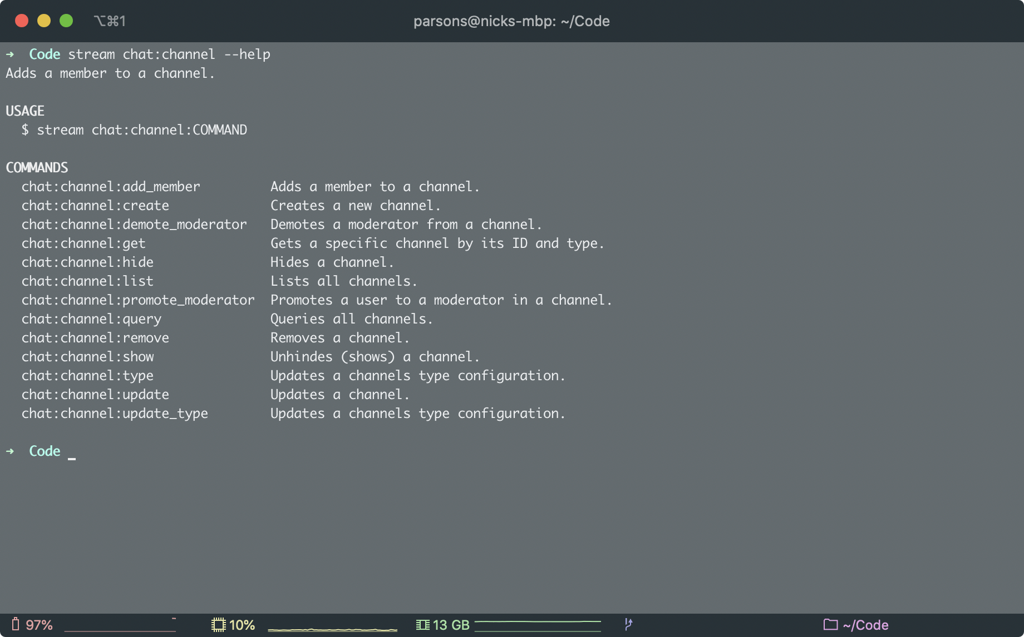Click the CPU chip icon showing 10%
This screenshot has height=637, width=1024.
click(x=219, y=624)
